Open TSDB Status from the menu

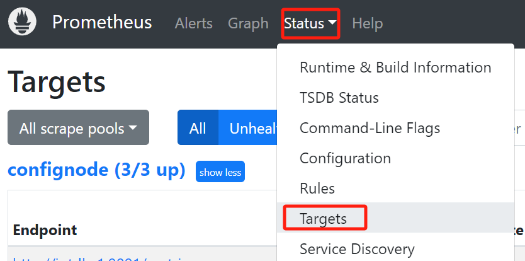point(339,98)
